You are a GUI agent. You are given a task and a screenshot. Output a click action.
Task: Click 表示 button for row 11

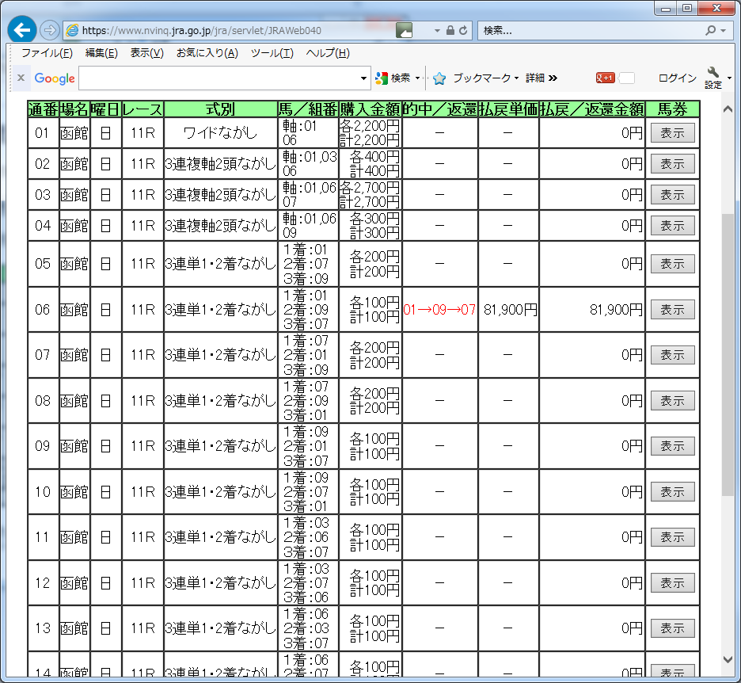pyautogui.click(x=672, y=537)
